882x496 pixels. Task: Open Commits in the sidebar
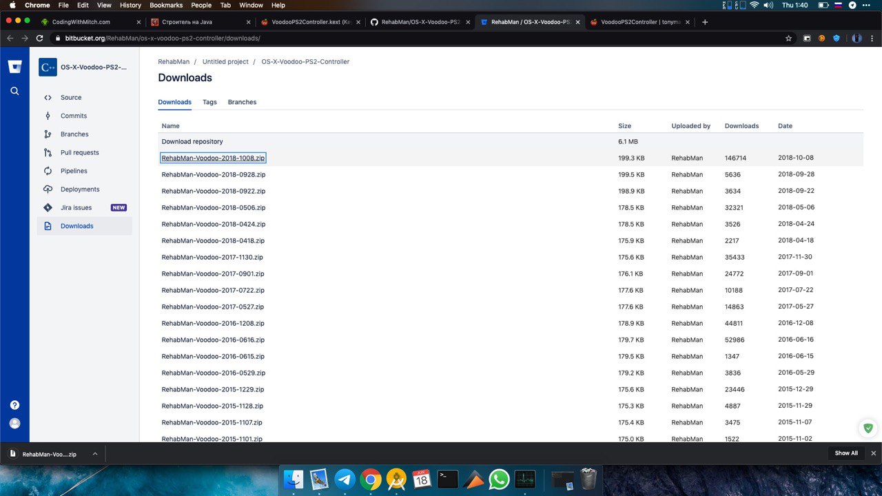coord(84,116)
